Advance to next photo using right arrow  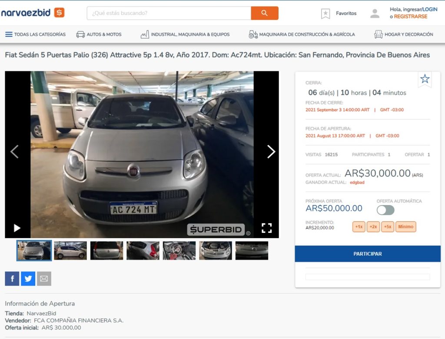[x=271, y=152]
